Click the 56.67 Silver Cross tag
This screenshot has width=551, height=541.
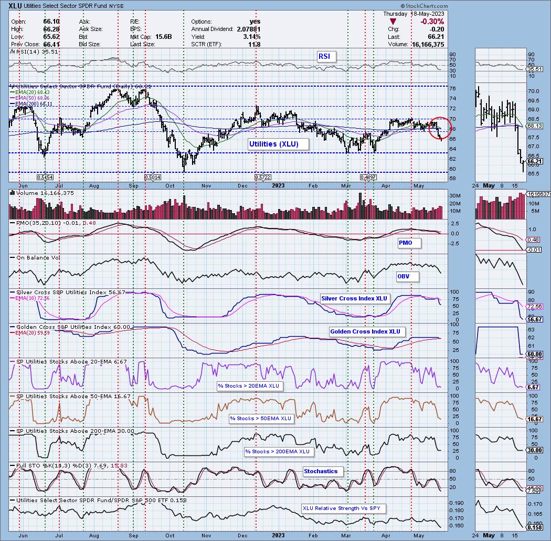[535, 319]
